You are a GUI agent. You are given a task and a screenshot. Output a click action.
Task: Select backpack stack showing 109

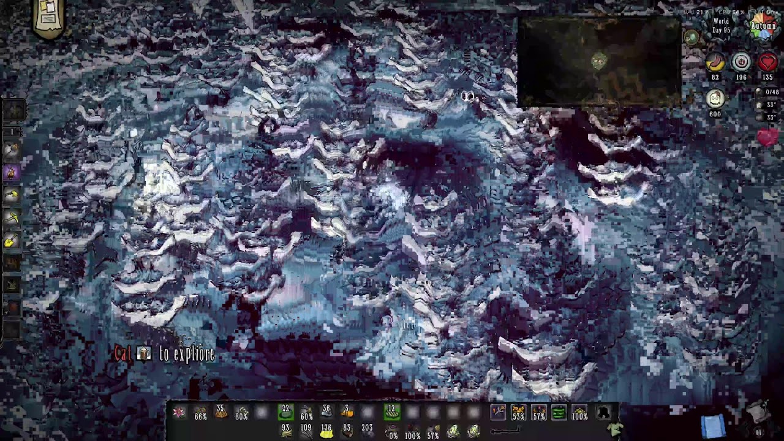306,431
